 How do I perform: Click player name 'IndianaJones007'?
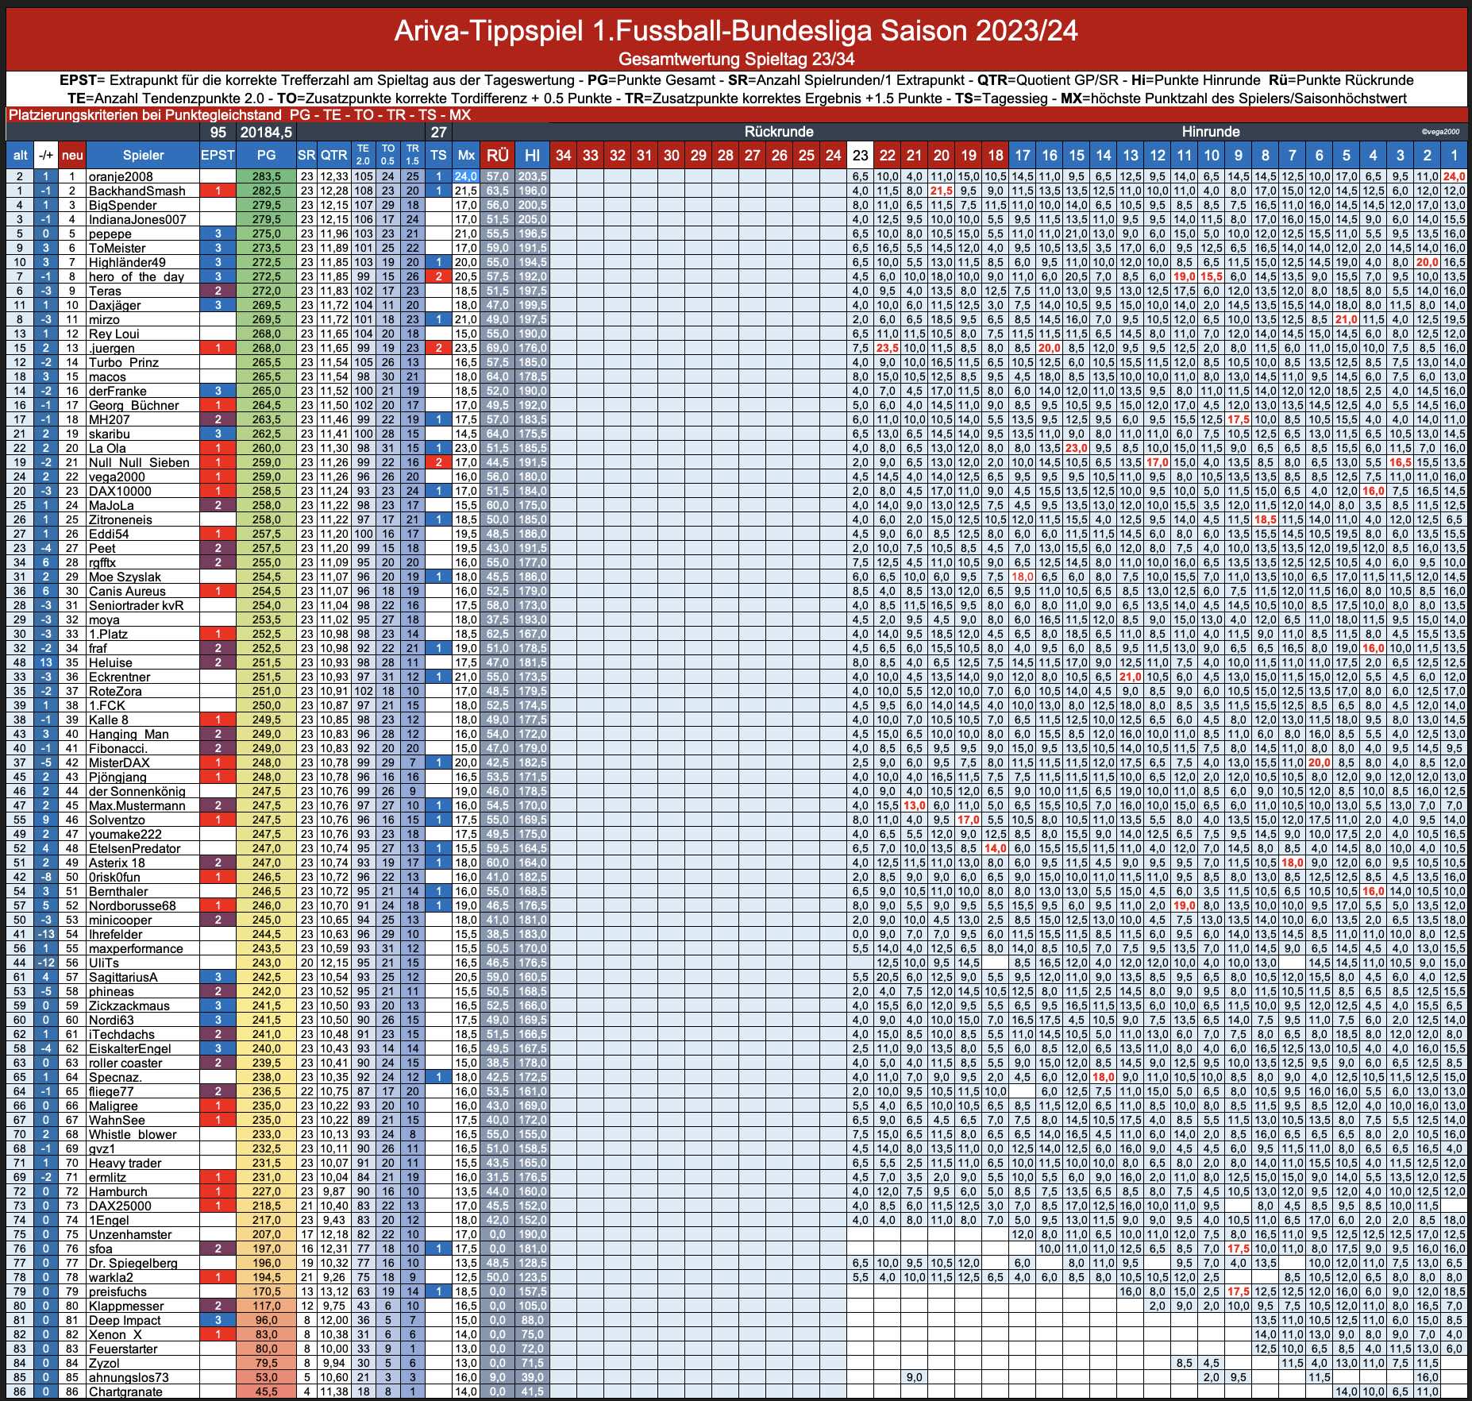(137, 219)
